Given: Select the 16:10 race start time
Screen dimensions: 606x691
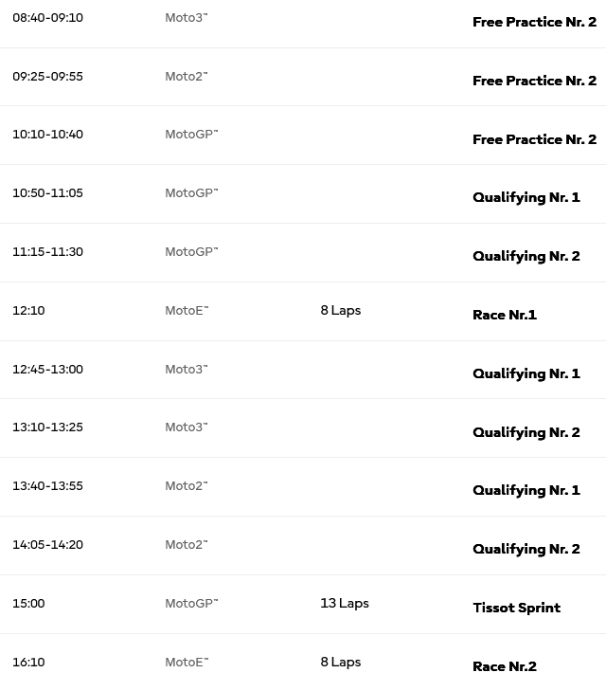Looking at the screenshot, I should coord(28,663).
